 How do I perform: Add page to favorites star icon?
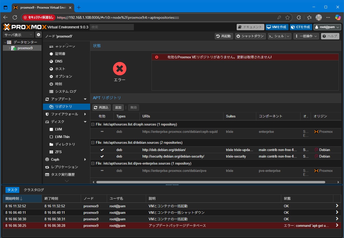click(287, 17)
